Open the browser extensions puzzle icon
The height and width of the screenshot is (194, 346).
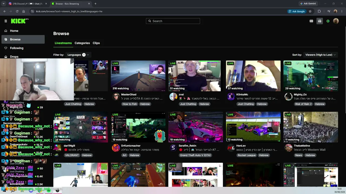(319, 11)
